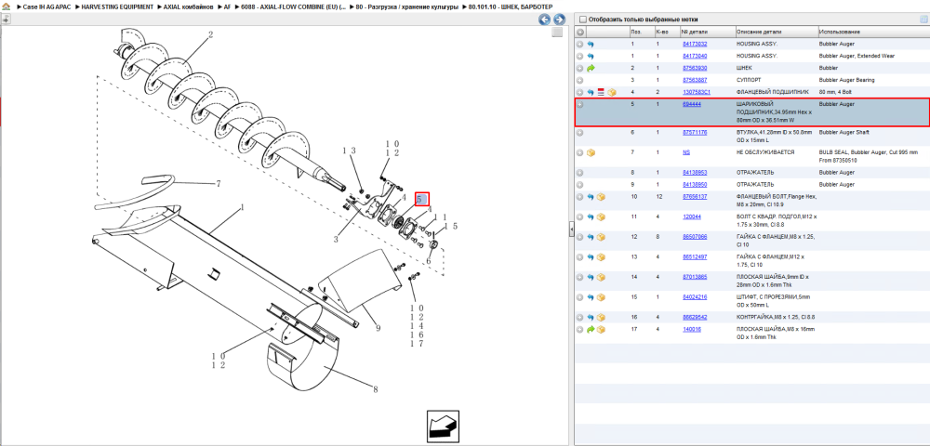
Task: Open AXIAL комбайнов breadcrumb
Action: coord(188,7)
